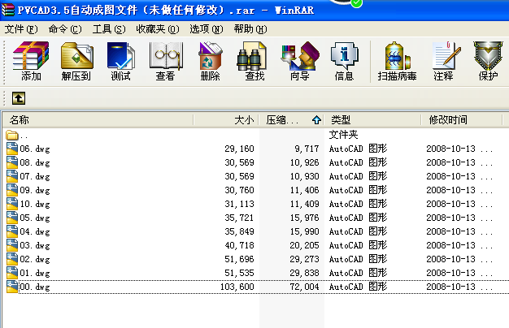Screen dimensions: 509x328
Task: Select the 09.dwg file icon
Action: 12,190
